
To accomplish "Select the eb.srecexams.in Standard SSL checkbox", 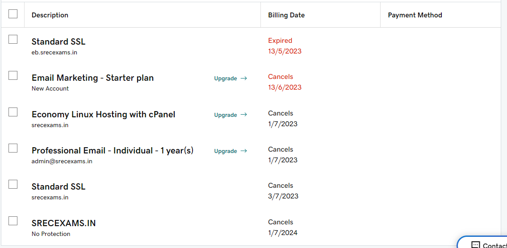I will tap(13, 39).
